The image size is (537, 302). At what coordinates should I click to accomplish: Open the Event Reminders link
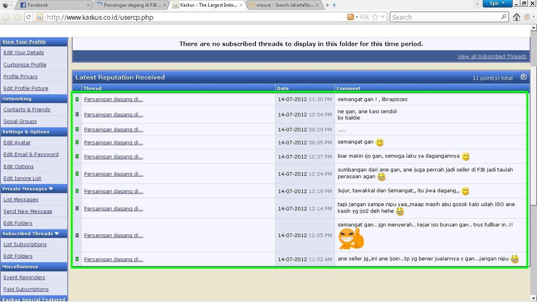(24, 277)
